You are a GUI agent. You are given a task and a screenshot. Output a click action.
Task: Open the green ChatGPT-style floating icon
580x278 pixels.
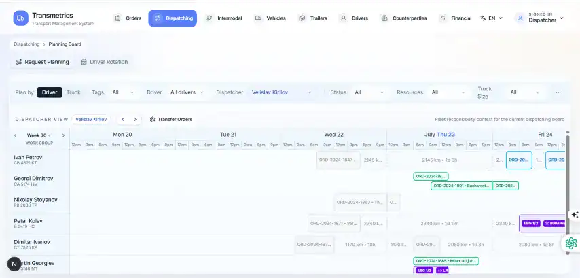[x=571, y=243]
